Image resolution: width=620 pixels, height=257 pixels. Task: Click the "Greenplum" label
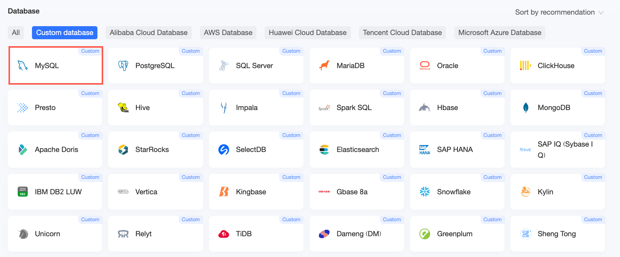(455, 234)
